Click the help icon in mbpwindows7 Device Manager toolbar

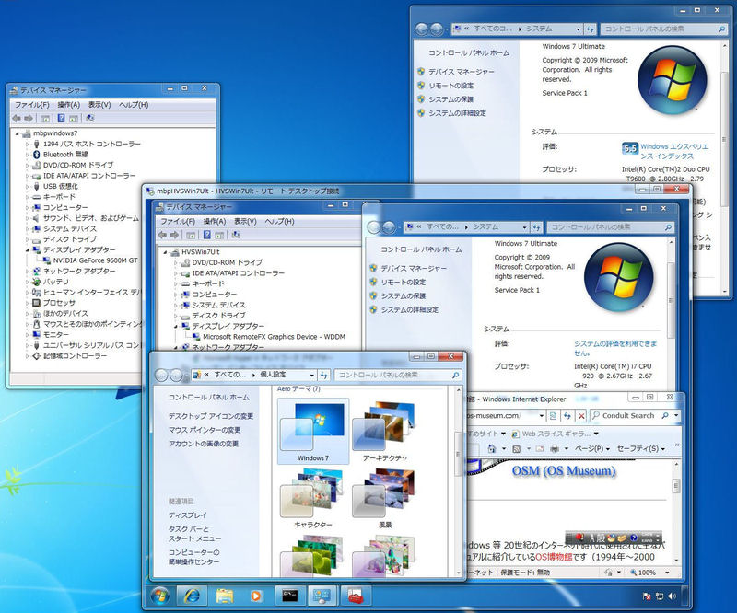(61, 119)
